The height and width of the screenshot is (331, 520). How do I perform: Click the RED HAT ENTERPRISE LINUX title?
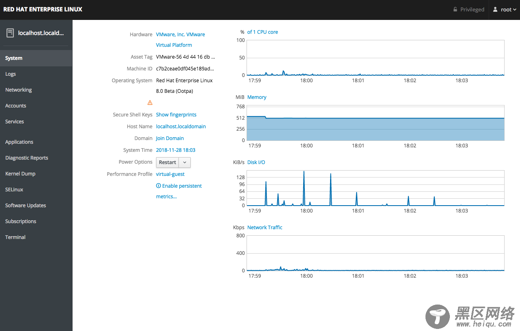(43, 9)
